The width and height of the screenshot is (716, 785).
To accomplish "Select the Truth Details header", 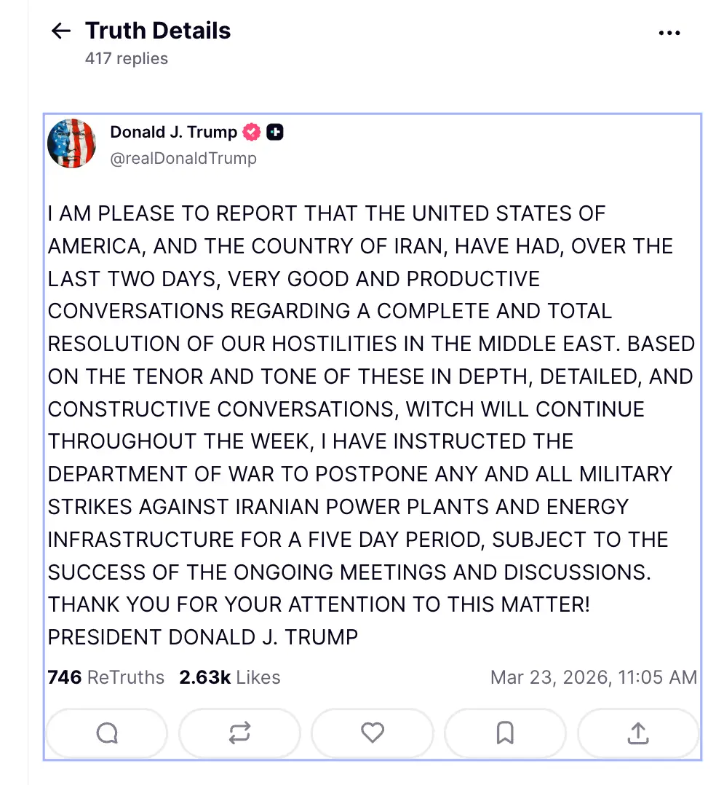I will pyautogui.click(x=158, y=30).
